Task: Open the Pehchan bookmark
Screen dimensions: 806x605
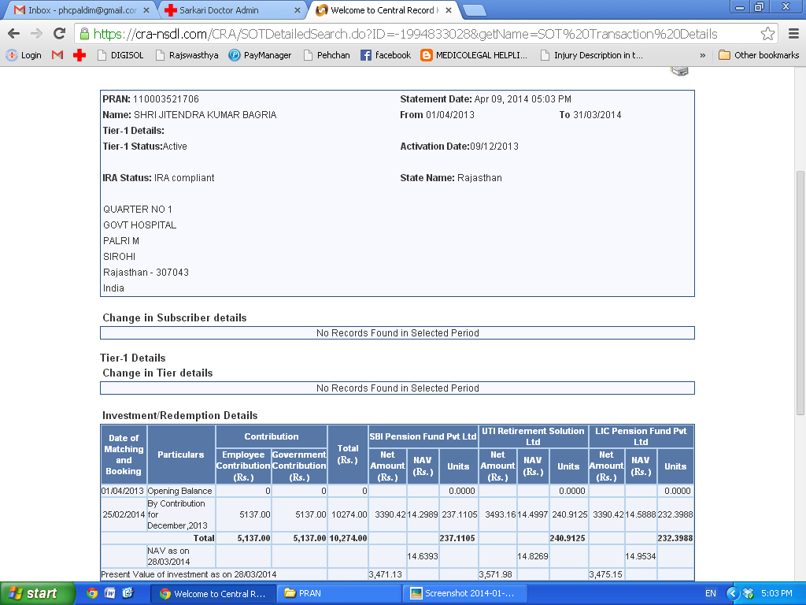Action: tap(327, 55)
